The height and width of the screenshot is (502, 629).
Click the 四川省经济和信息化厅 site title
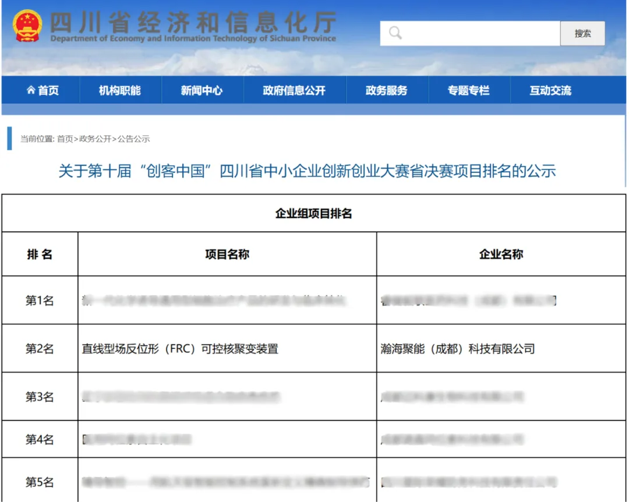click(x=193, y=24)
